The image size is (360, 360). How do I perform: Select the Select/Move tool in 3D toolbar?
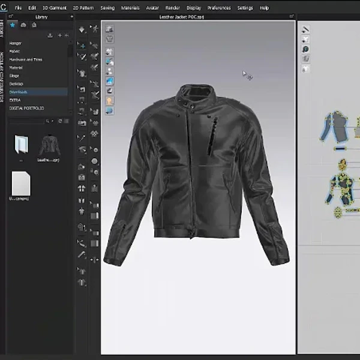pyautogui.click(x=82, y=45)
